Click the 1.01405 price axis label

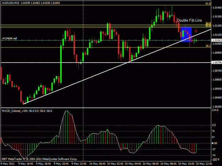tap(217, 8)
